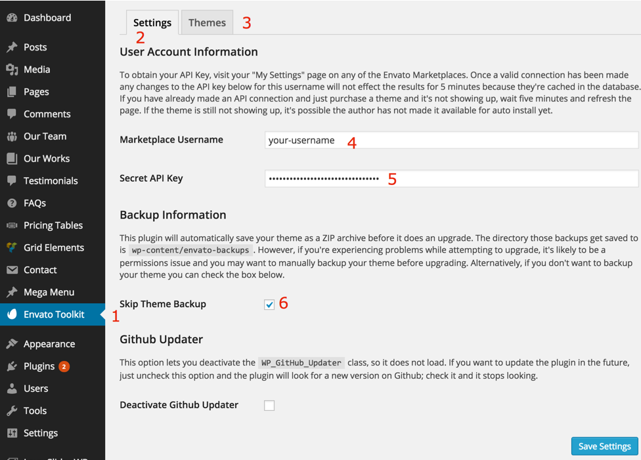Go to the FAQs section
Screen dimensions: 641x460
coord(53,203)
